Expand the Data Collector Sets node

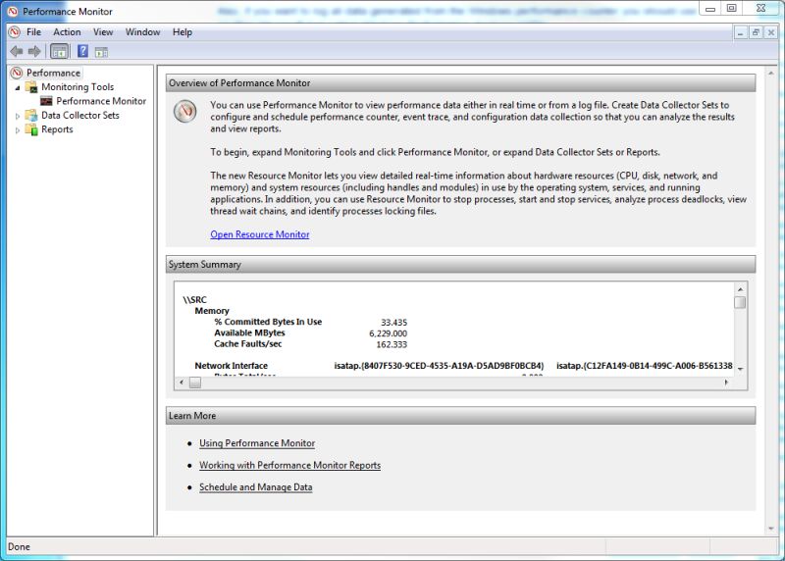18,116
